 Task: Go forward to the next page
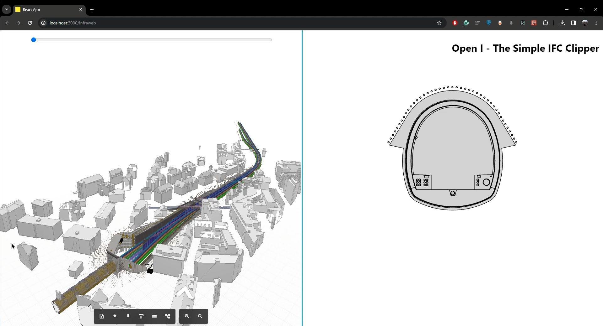click(x=19, y=23)
